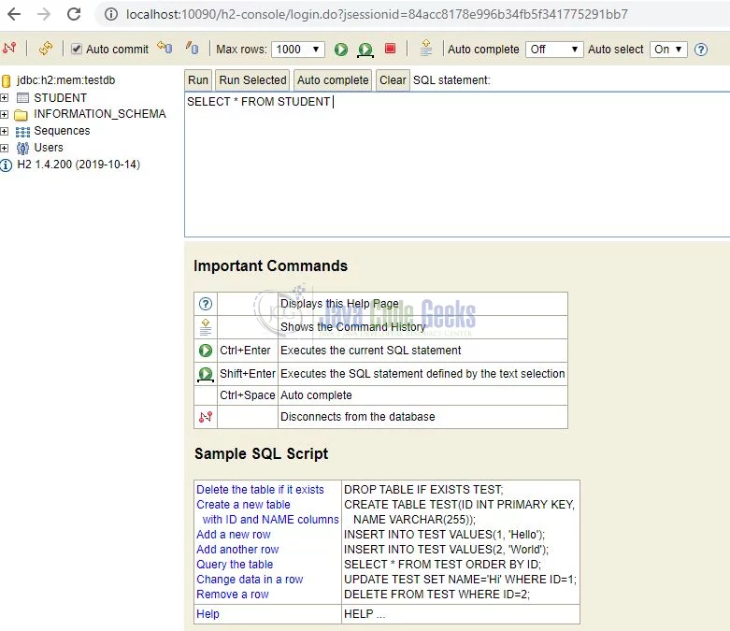Open the Auto select dropdown
The image size is (730, 631).
point(668,50)
